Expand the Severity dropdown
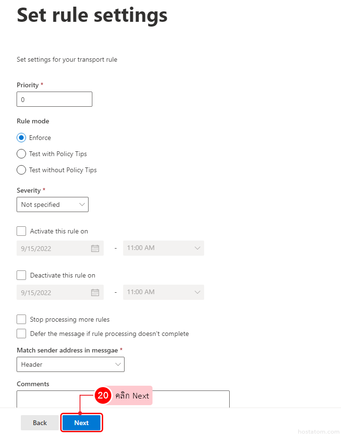This screenshot has height=436, width=341. (x=52, y=204)
